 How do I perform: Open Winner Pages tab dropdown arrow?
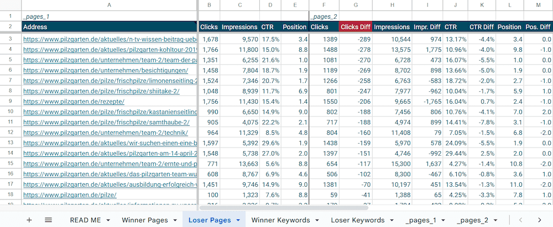coord(175,220)
